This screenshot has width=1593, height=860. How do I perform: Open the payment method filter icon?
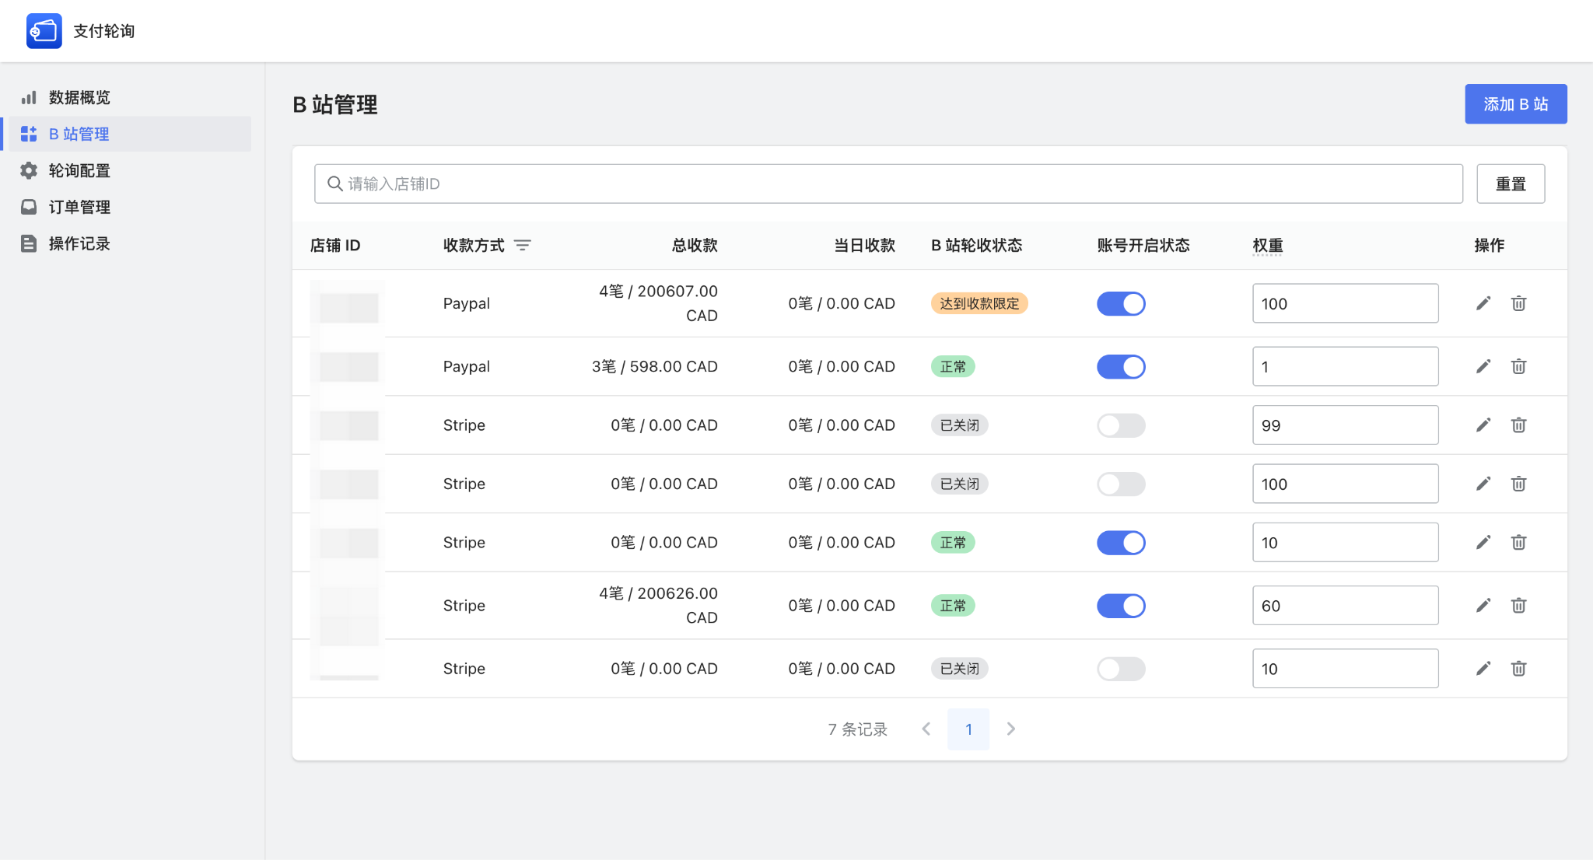(x=523, y=246)
